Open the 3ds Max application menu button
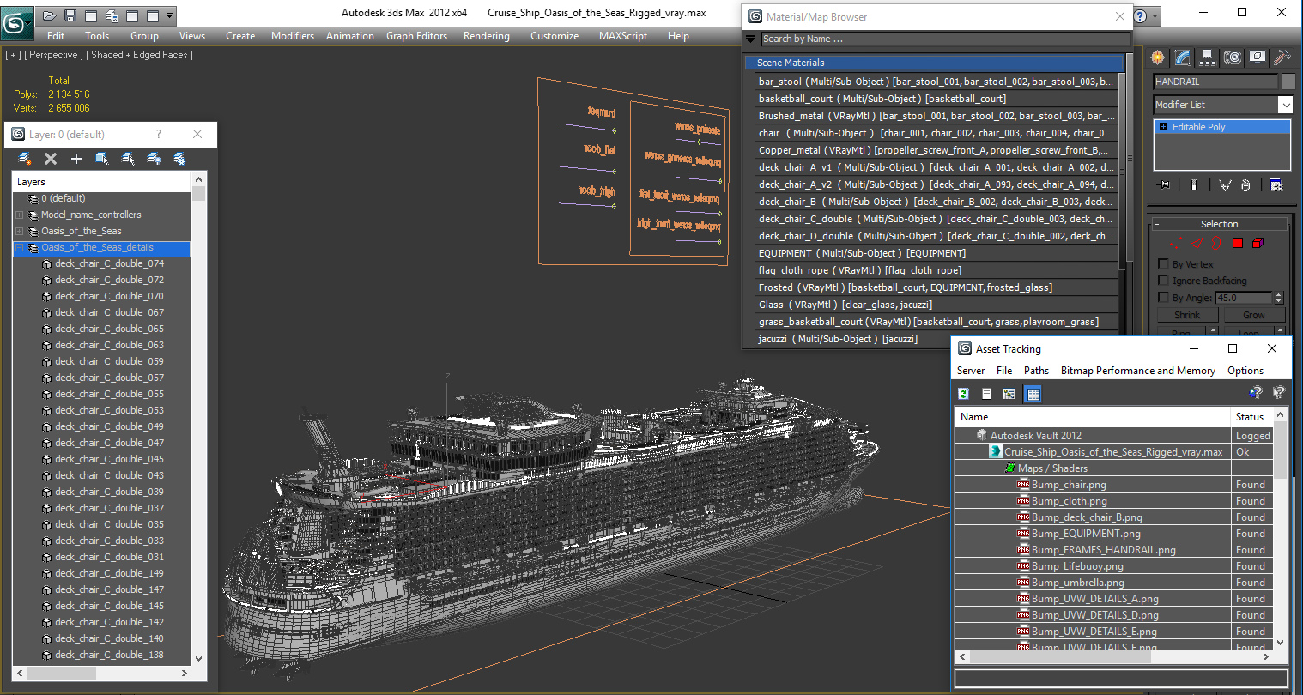This screenshot has height=695, width=1303. point(16,22)
